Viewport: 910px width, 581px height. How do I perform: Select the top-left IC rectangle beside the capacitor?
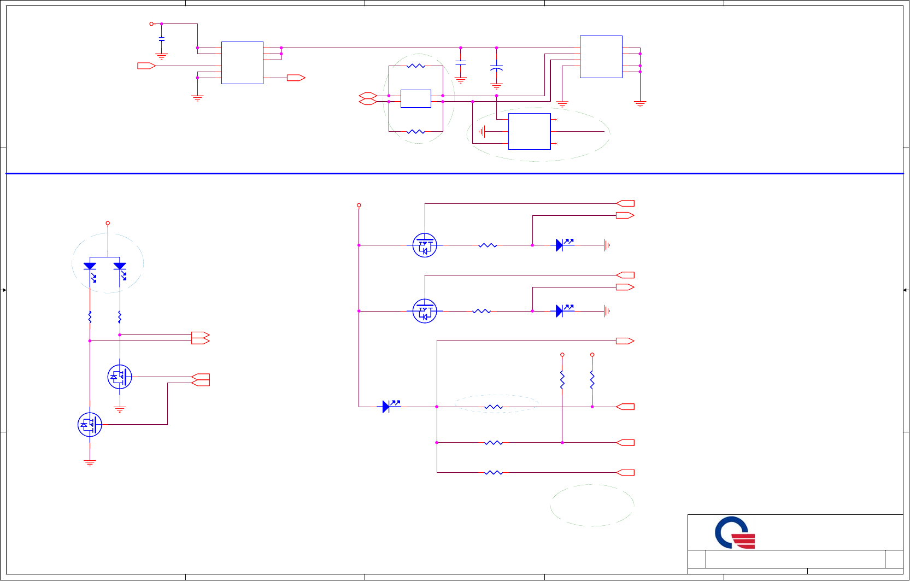pos(242,63)
